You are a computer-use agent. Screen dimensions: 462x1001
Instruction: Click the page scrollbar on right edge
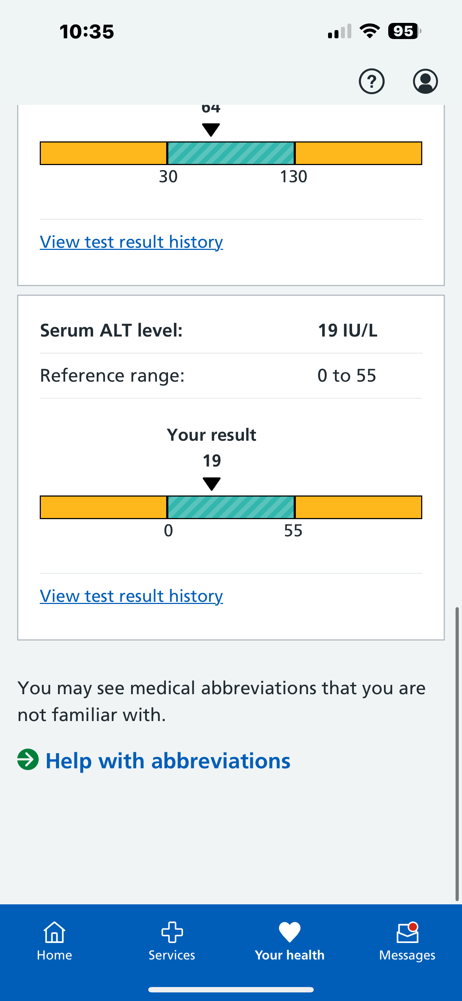click(x=457, y=754)
